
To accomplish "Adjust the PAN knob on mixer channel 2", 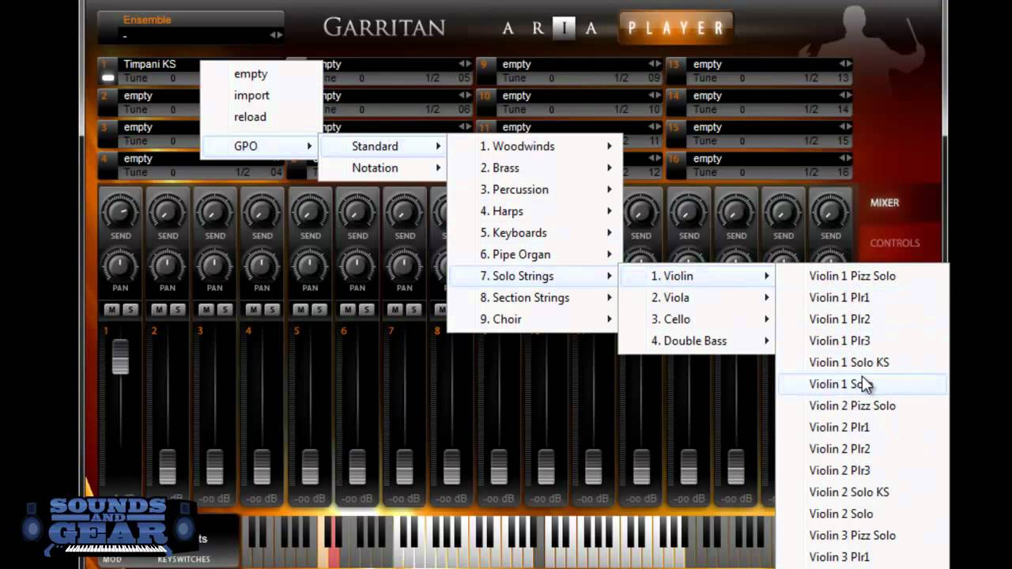I will (168, 264).
